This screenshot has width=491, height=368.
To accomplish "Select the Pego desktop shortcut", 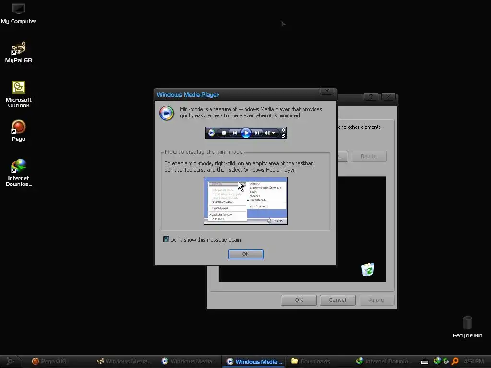I will coord(19,131).
